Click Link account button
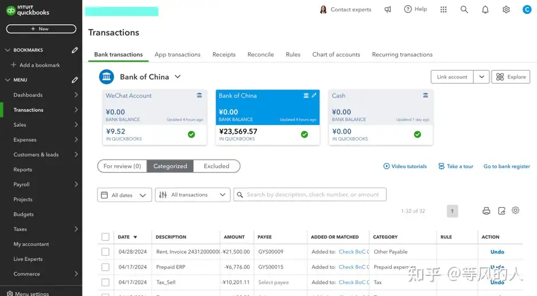This screenshot has width=537, height=296. coord(452,77)
